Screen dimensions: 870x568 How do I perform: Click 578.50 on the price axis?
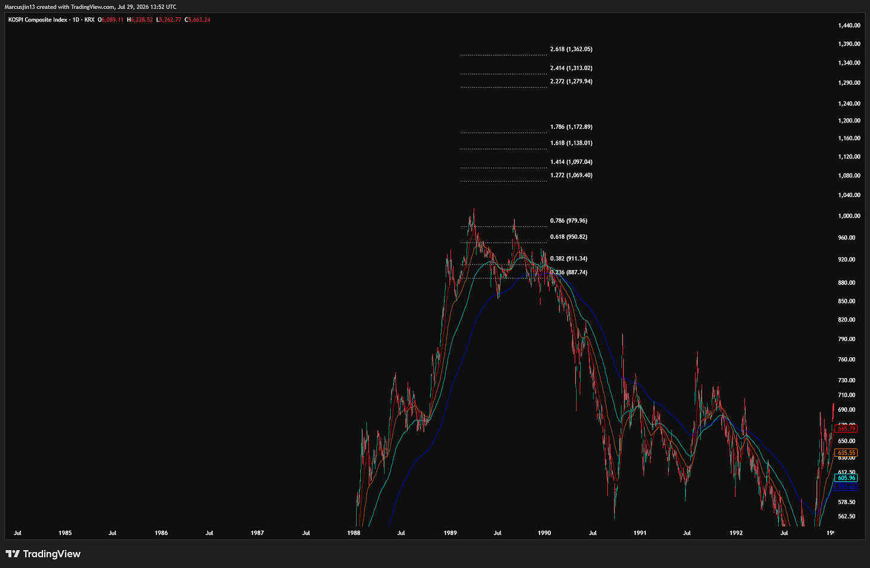pyautogui.click(x=847, y=503)
